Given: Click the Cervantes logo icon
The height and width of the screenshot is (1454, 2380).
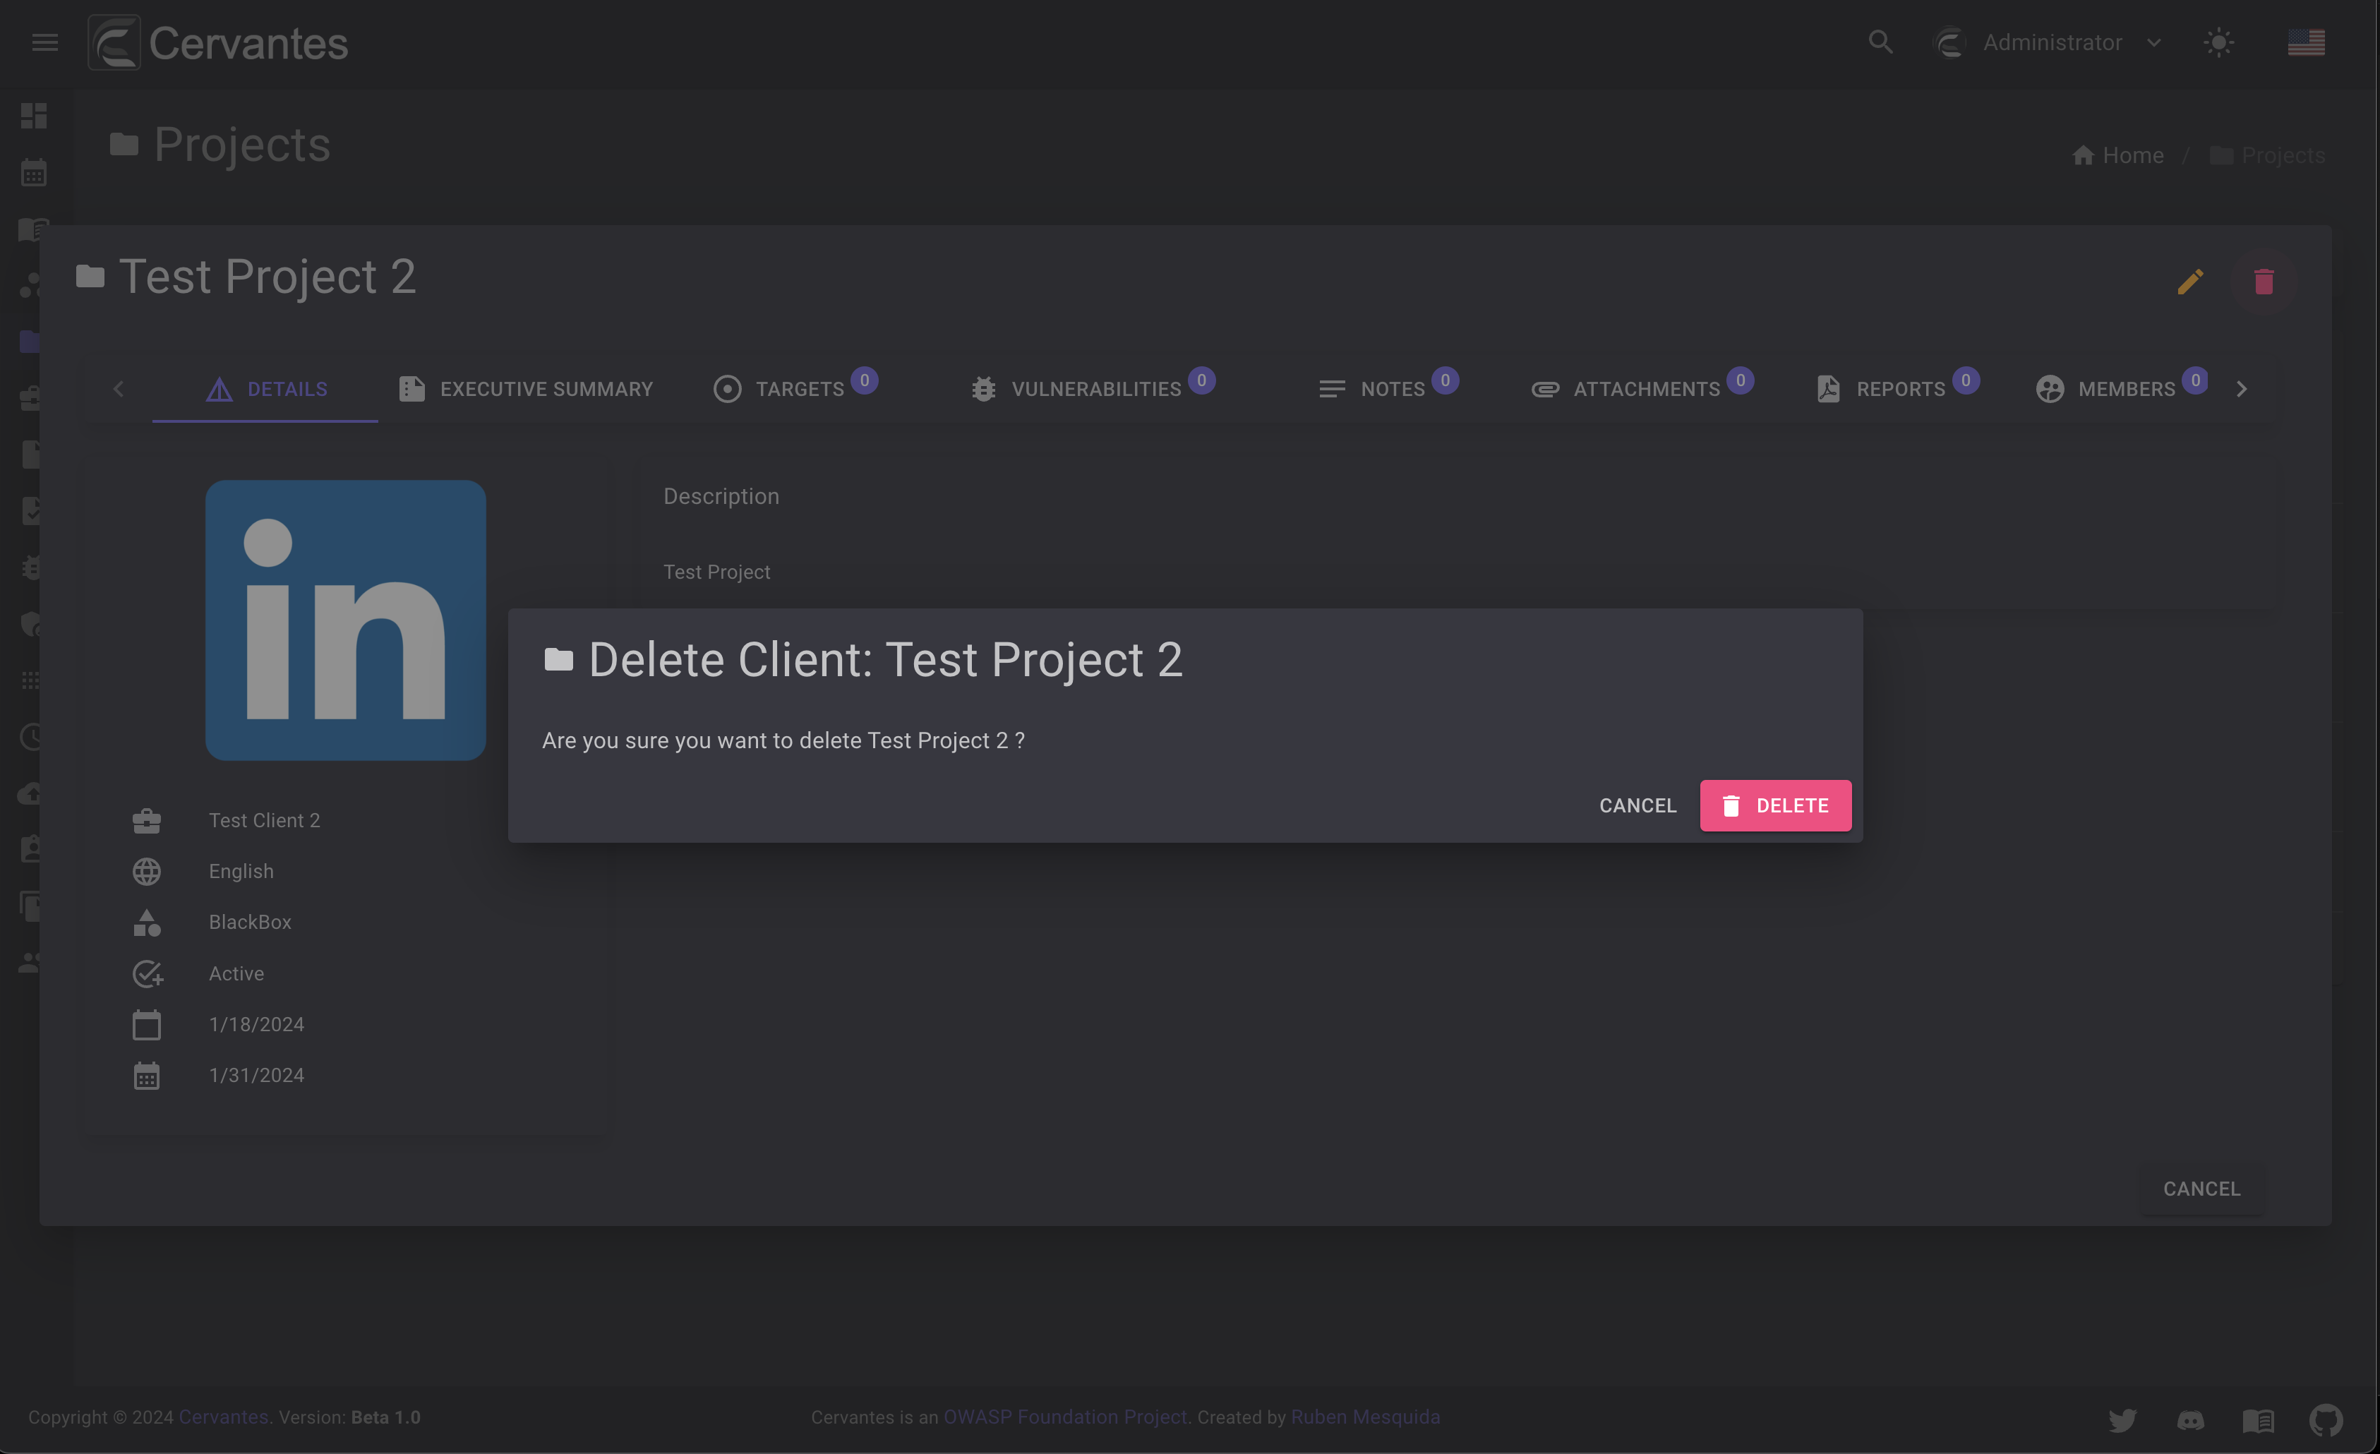Looking at the screenshot, I should click(x=114, y=42).
